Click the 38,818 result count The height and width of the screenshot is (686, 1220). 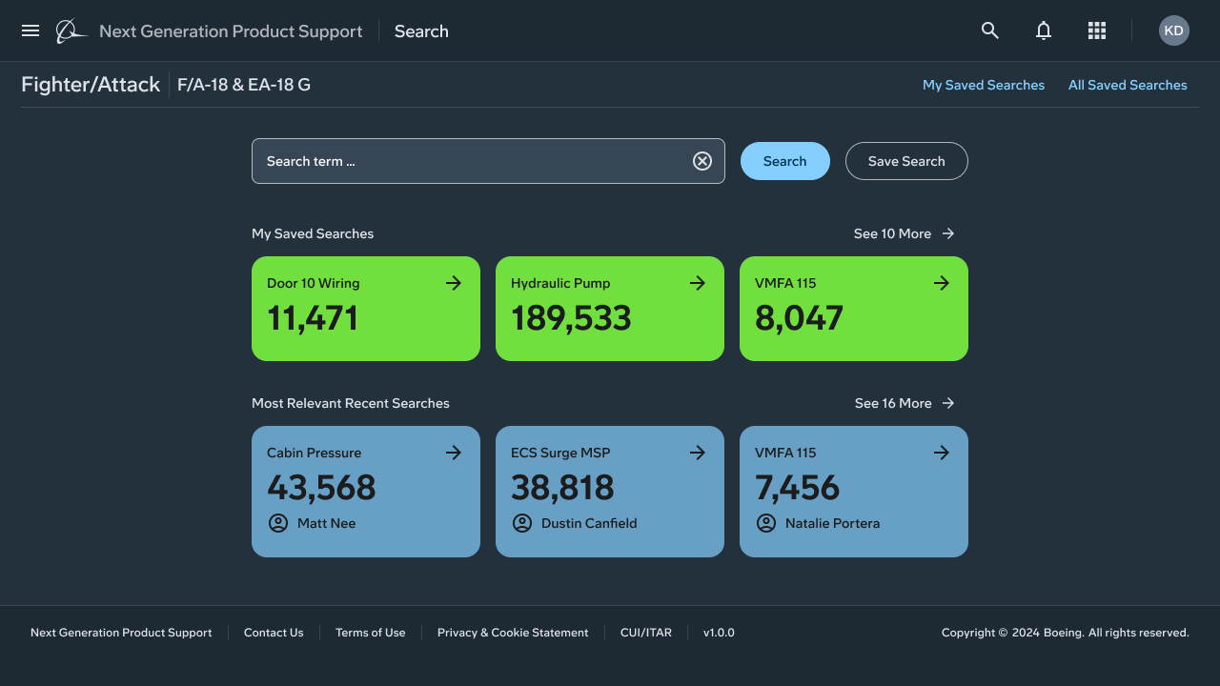pos(562,488)
